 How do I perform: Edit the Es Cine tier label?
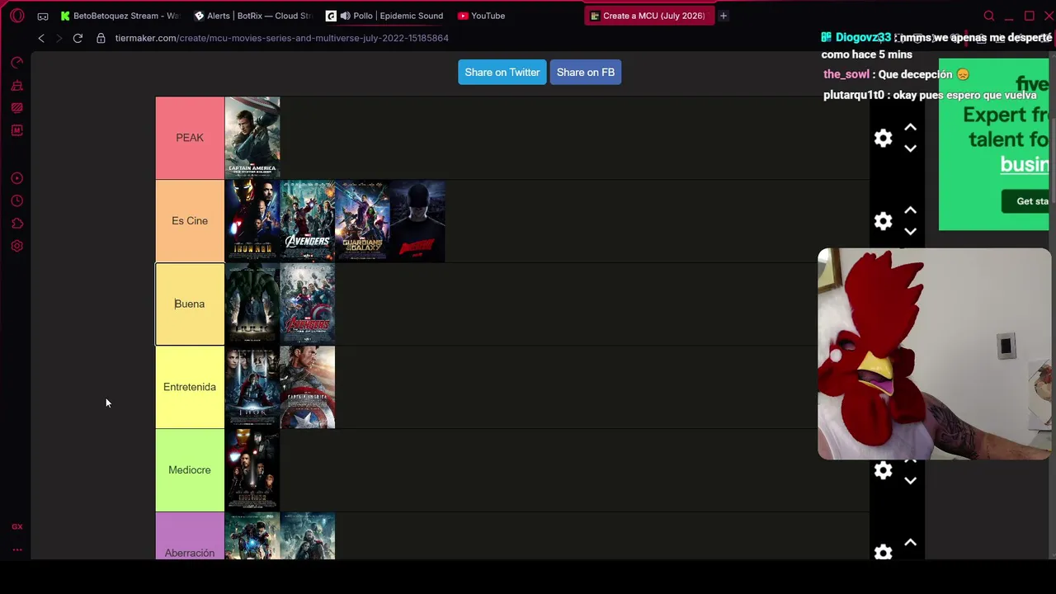point(190,221)
